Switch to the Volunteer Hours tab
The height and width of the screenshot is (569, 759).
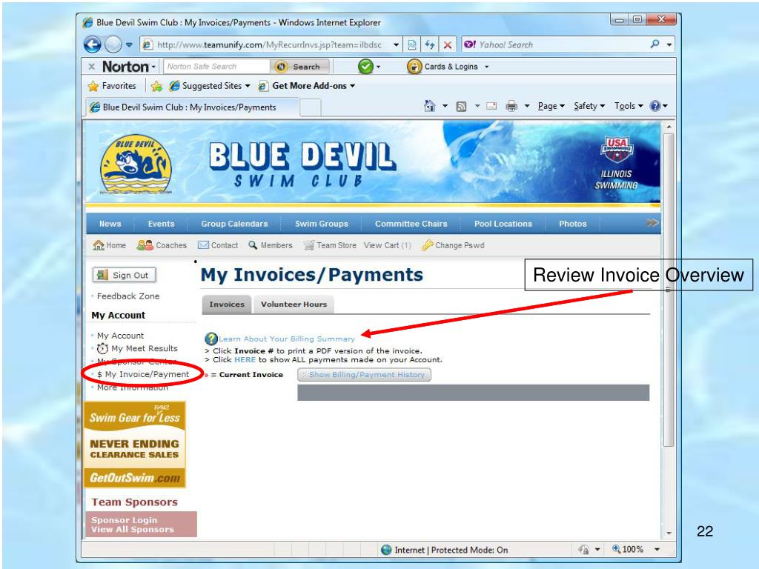(294, 305)
